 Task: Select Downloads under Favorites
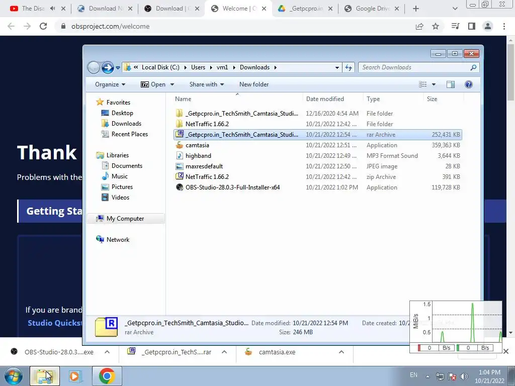pos(122,124)
